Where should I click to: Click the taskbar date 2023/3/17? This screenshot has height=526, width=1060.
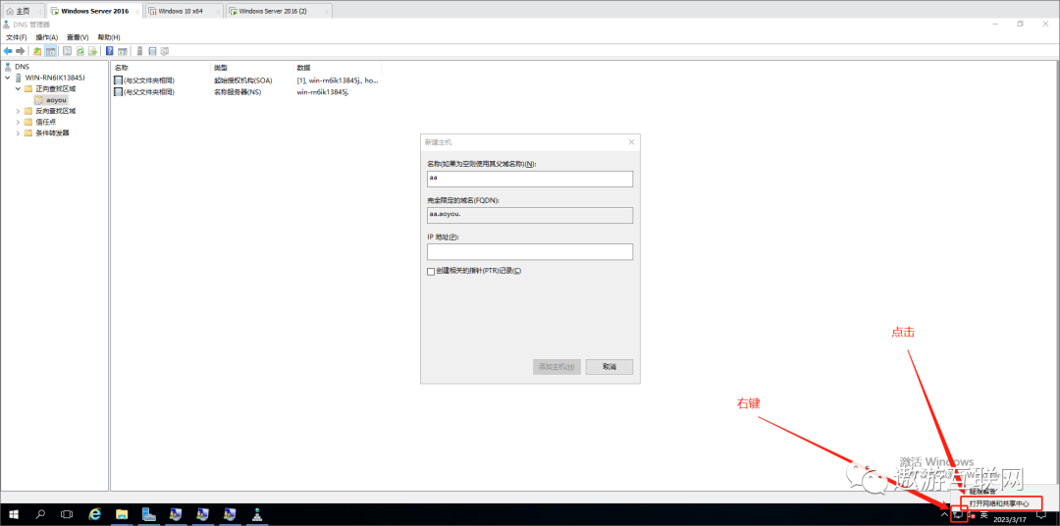click(x=1010, y=519)
